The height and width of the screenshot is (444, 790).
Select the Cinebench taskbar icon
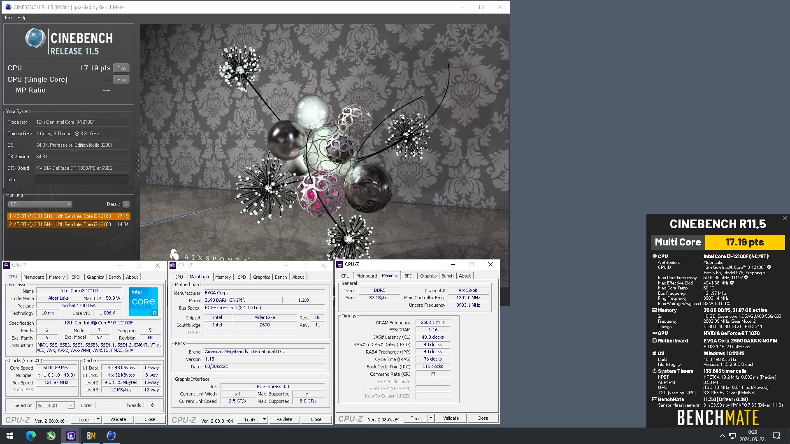coord(111,436)
